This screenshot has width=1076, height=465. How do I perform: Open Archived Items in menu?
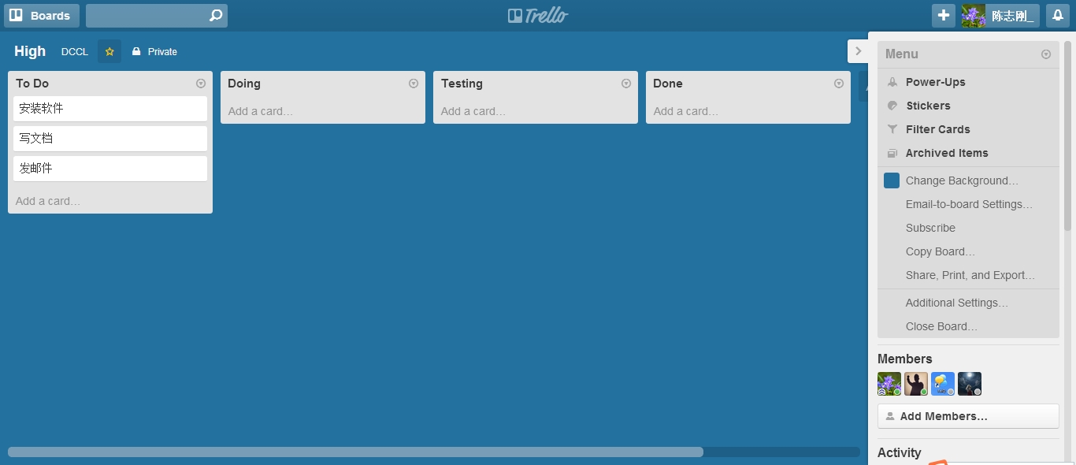point(946,153)
